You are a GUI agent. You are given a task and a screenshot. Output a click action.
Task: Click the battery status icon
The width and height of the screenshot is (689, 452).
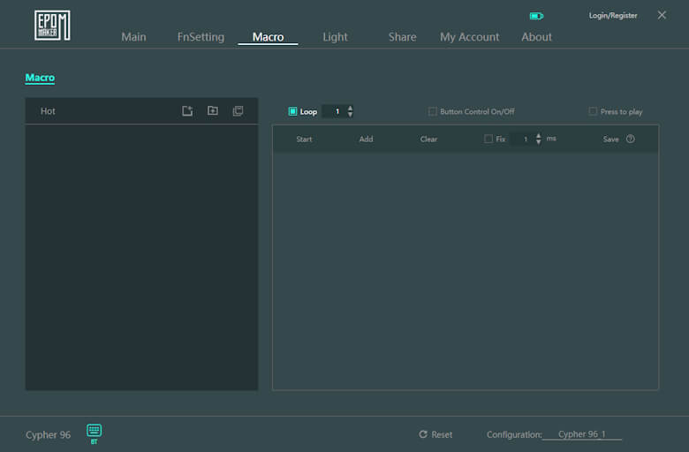(x=536, y=16)
